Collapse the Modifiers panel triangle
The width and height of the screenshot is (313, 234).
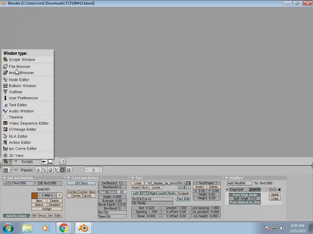tap(226, 178)
